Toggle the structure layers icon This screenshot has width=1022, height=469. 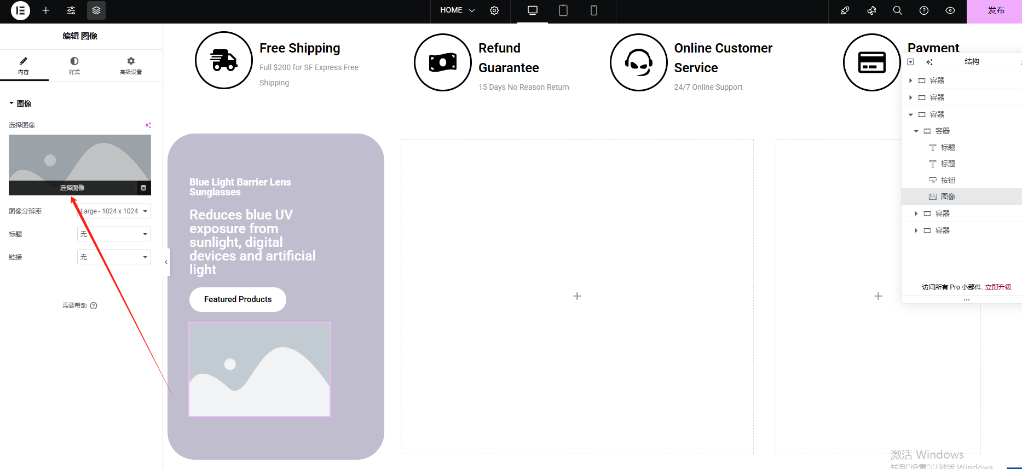pos(96,10)
